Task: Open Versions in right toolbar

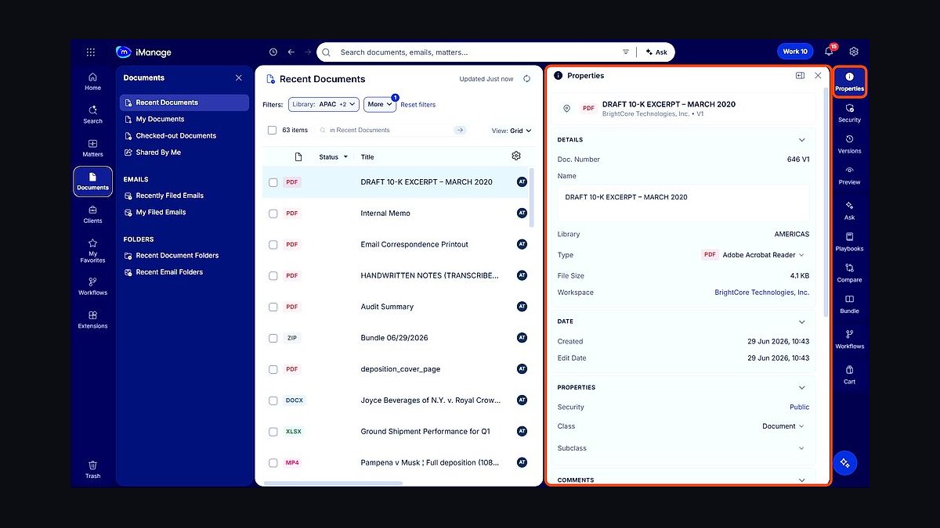Action: [849, 144]
